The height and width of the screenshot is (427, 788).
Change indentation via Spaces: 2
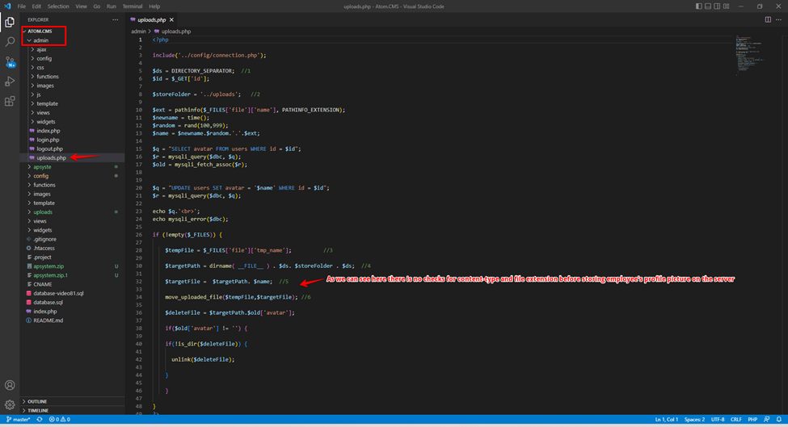pos(694,420)
